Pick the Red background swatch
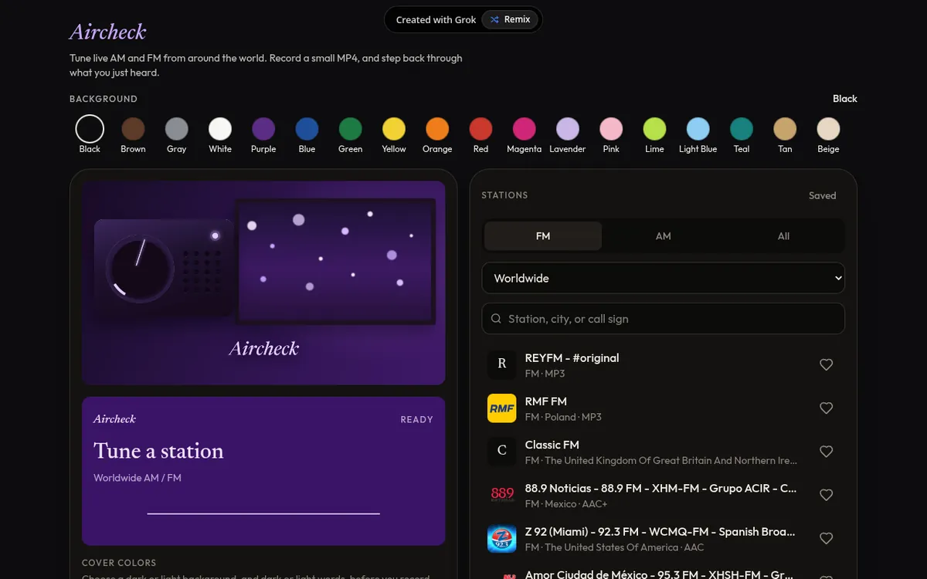This screenshot has height=579, width=927. coord(480,129)
